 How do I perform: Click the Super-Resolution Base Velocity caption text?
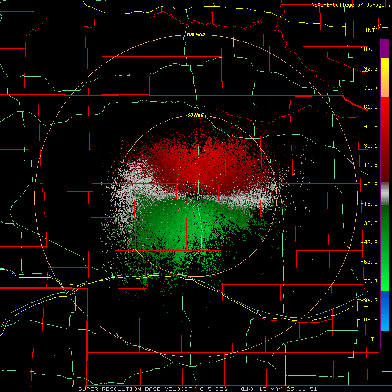click(x=198, y=389)
